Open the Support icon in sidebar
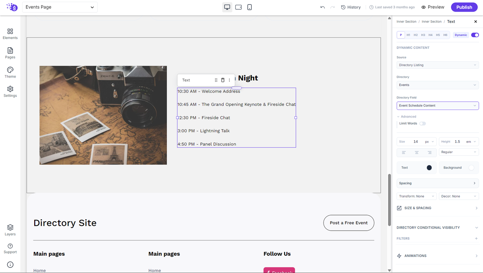 pos(10,249)
